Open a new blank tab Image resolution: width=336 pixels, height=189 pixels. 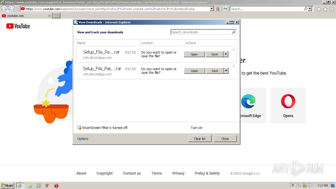point(56,16)
